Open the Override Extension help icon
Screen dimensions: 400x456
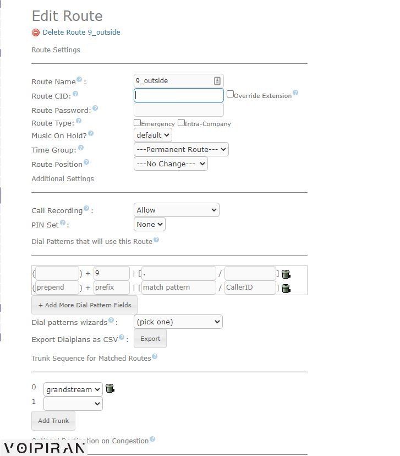point(295,93)
